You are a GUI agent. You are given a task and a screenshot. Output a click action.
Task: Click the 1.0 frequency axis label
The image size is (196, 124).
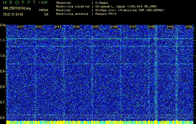[2, 56]
